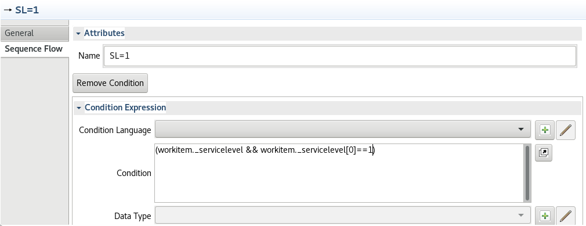Click the Remove Condition button

click(x=110, y=83)
